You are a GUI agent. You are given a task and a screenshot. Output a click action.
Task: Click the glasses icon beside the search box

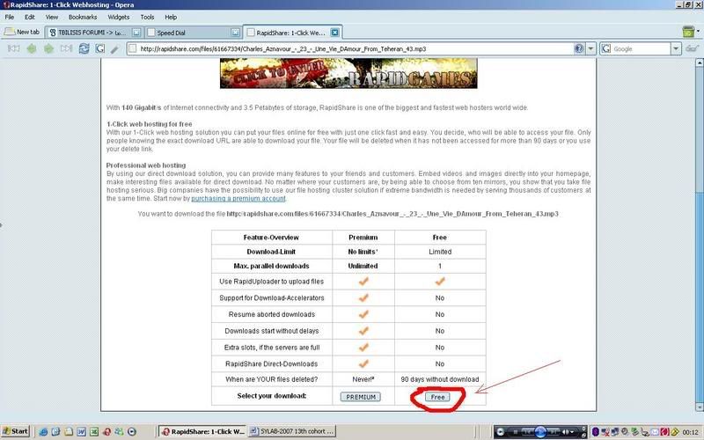(693, 48)
